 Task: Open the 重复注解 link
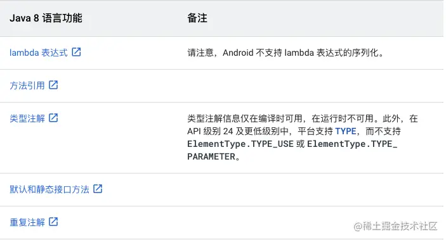[27, 222]
